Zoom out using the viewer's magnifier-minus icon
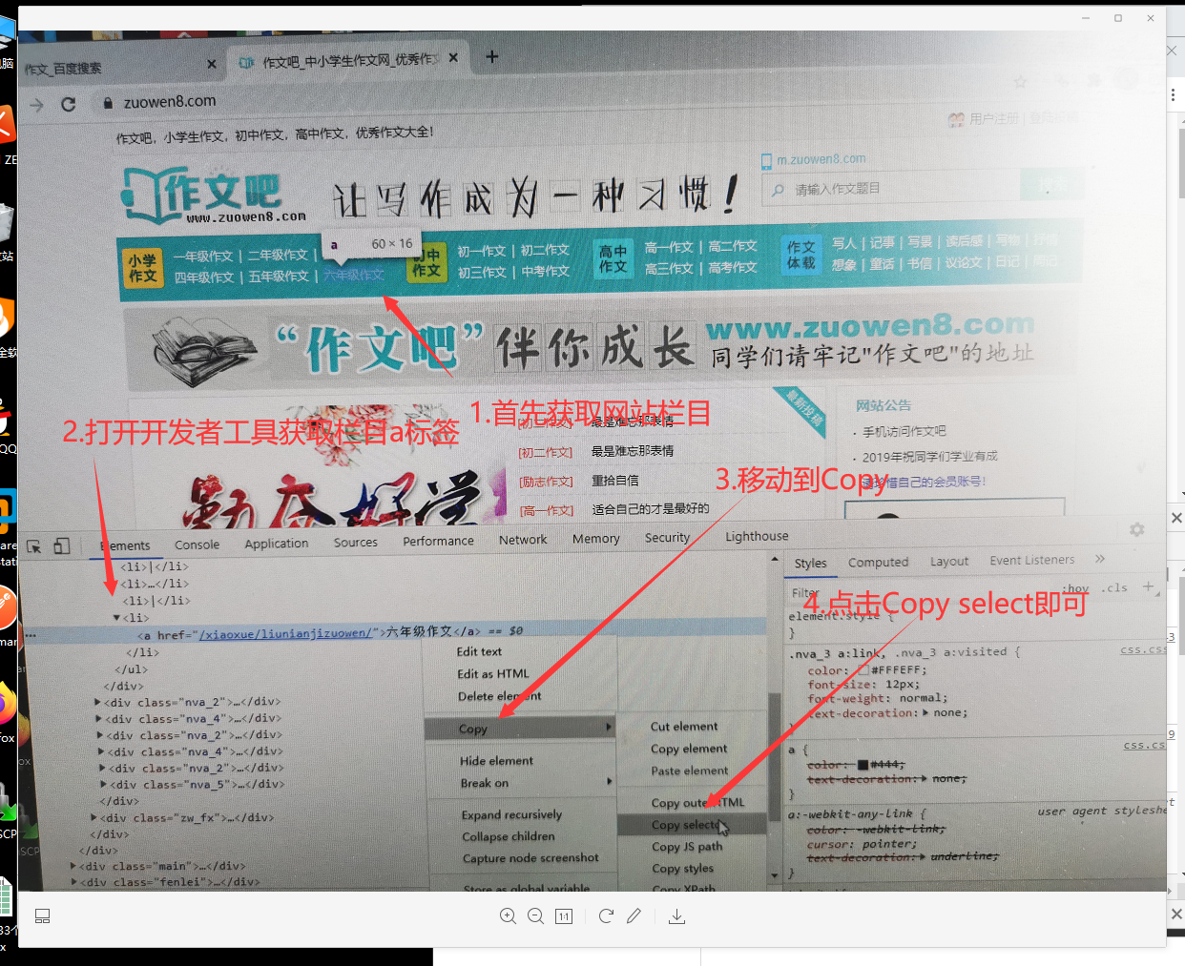Screen dimensions: 1185x966 [x=535, y=916]
